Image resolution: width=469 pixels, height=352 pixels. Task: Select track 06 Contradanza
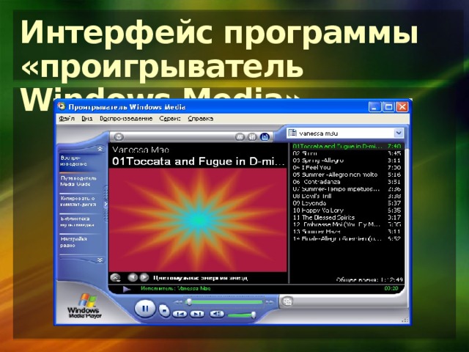point(347,182)
